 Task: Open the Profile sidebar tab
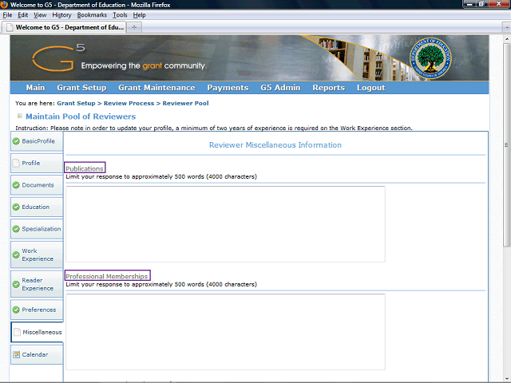(37, 163)
